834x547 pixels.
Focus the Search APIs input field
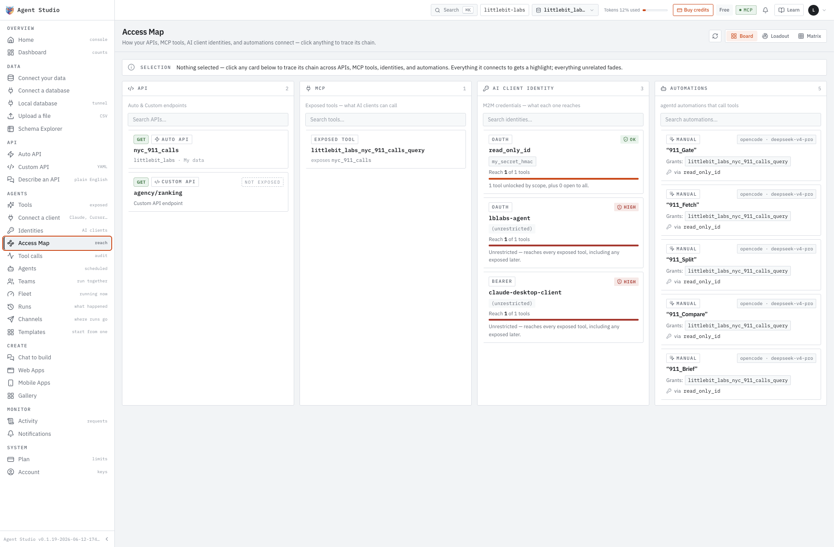point(208,120)
